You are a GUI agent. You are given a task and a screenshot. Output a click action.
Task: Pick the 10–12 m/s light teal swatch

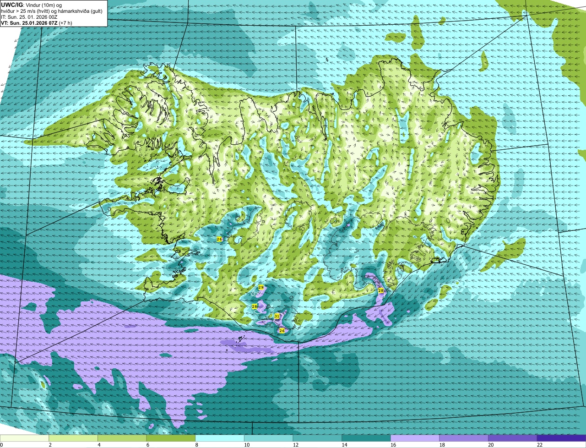click(268, 438)
